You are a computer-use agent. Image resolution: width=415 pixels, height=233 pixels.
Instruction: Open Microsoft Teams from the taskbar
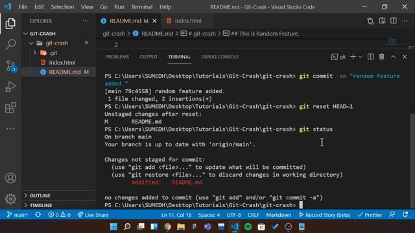point(207,227)
